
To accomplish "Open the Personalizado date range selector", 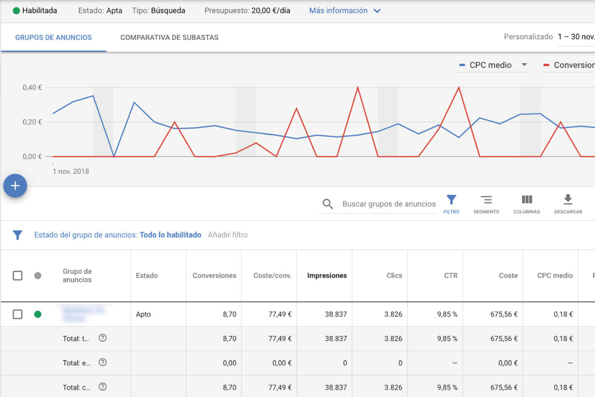I will click(x=529, y=37).
